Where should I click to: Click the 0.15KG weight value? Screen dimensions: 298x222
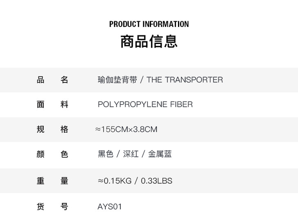tap(118, 181)
